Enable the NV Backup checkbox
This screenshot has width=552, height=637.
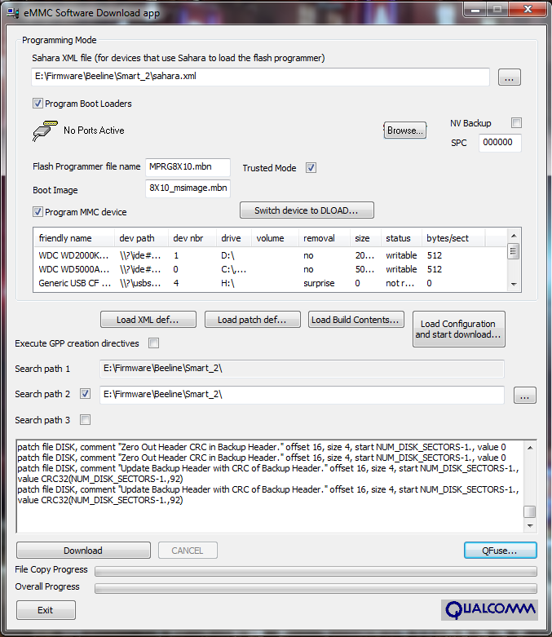515,123
